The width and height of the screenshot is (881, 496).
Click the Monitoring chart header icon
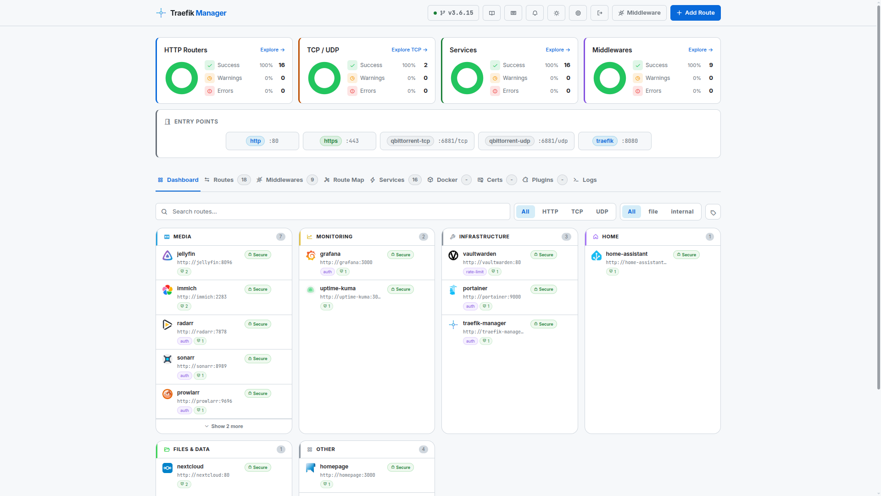(x=310, y=237)
